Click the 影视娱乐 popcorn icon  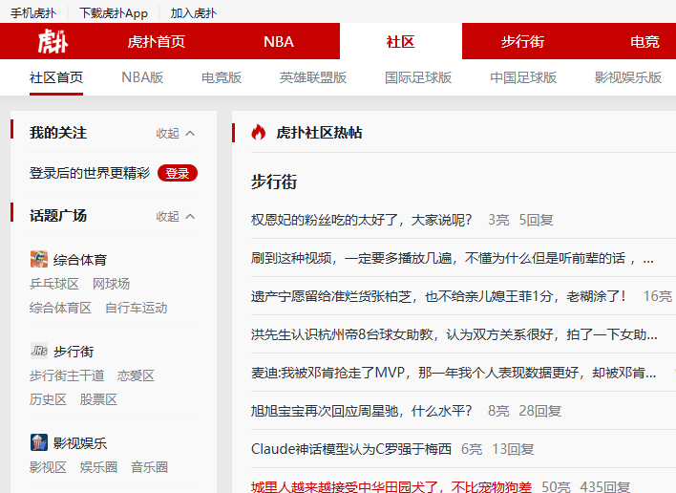[x=39, y=442]
